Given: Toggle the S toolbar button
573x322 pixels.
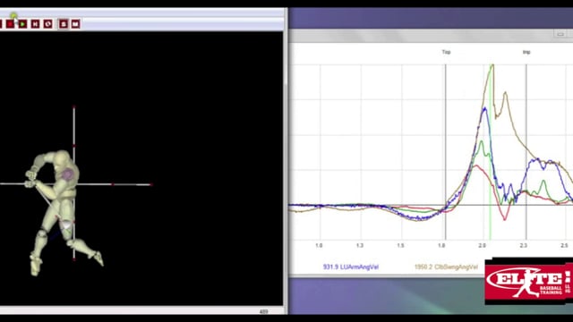Looking at the screenshot, I should (x=64, y=24).
